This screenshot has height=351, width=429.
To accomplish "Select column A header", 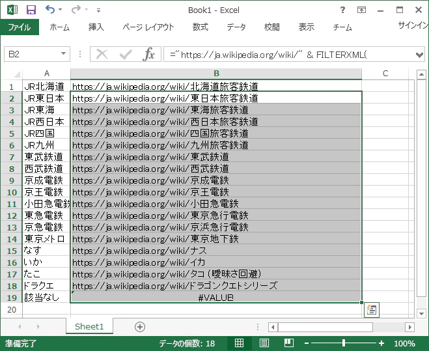I will pyautogui.click(x=46, y=74).
